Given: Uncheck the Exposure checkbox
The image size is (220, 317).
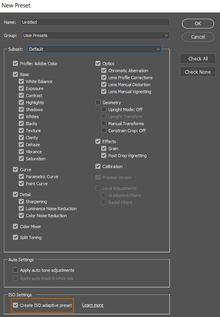Looking at the screenshot, I should click(x=21, y=89).
